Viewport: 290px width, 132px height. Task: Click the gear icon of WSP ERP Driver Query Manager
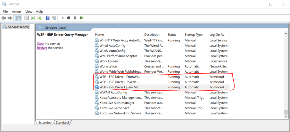pos(97,87)
